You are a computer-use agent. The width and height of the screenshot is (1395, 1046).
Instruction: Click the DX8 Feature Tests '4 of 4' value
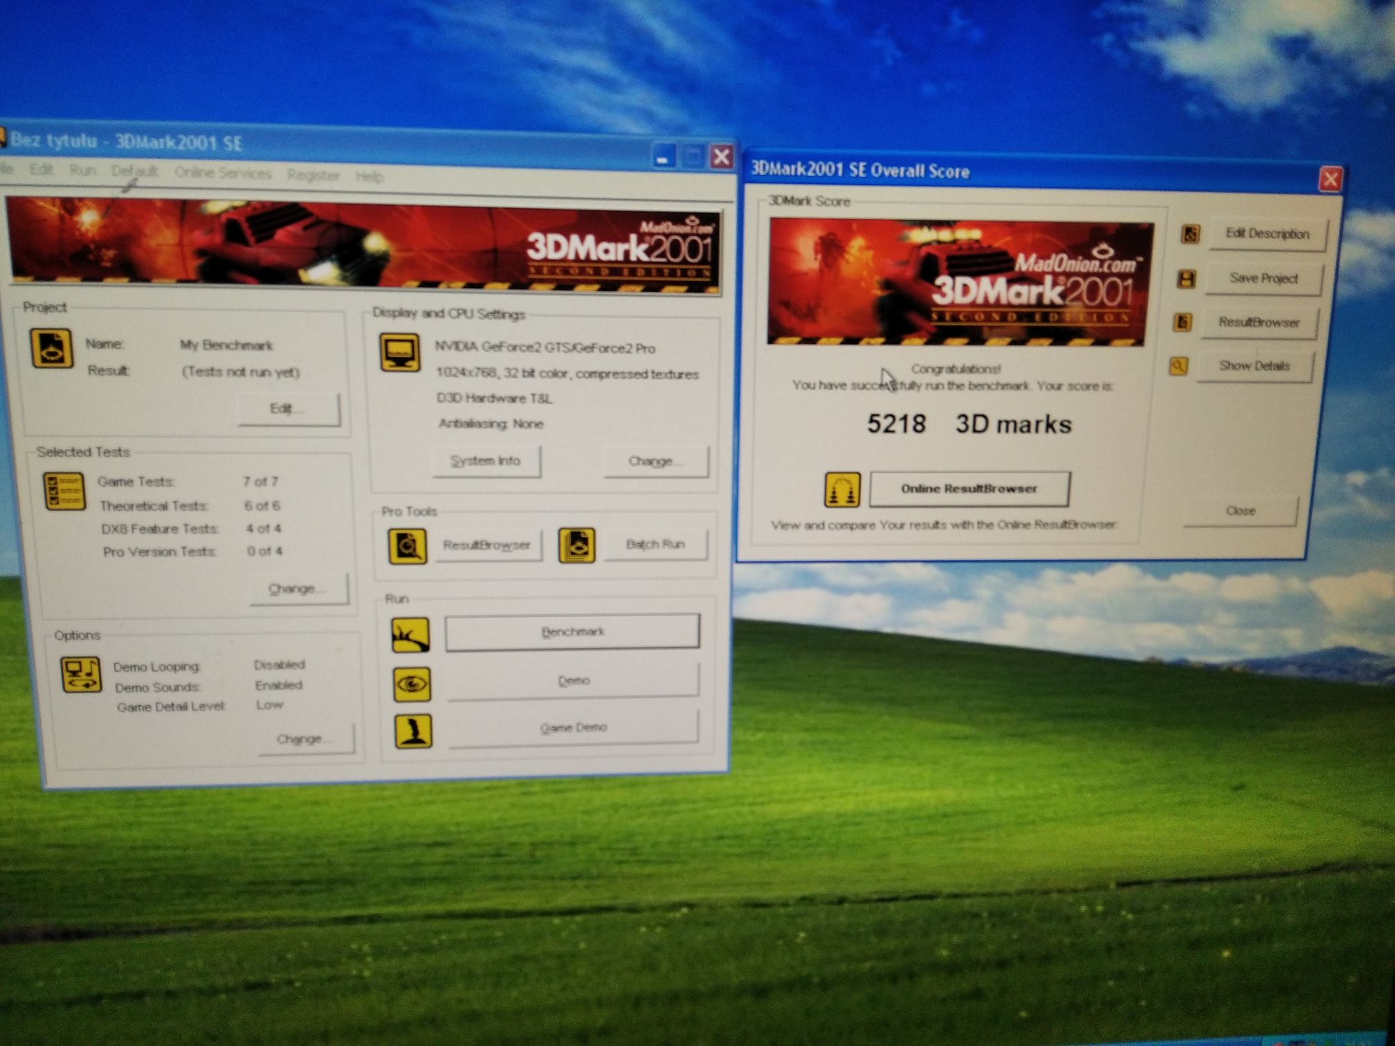[x=264, y=529]
